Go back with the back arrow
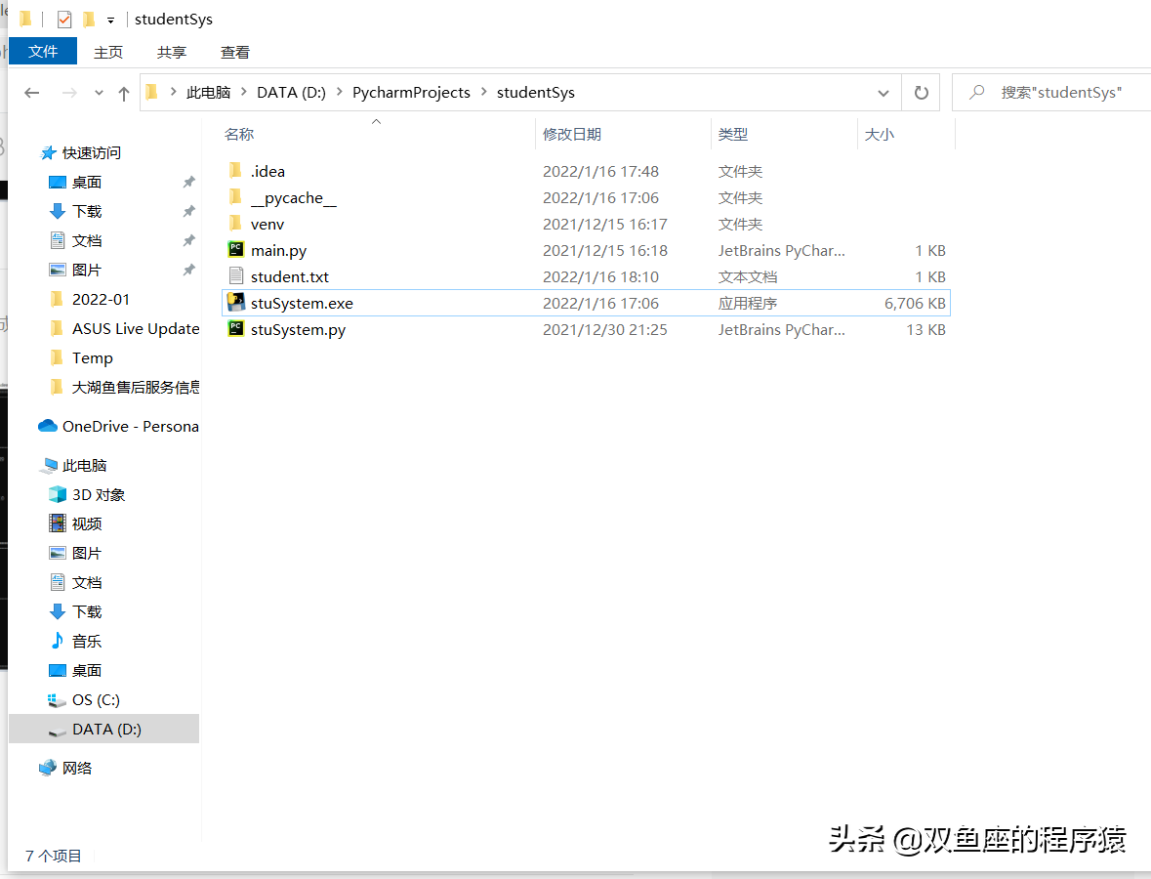Image resolution: width=1151 pixels, height=879 pixels. (31, 93)
